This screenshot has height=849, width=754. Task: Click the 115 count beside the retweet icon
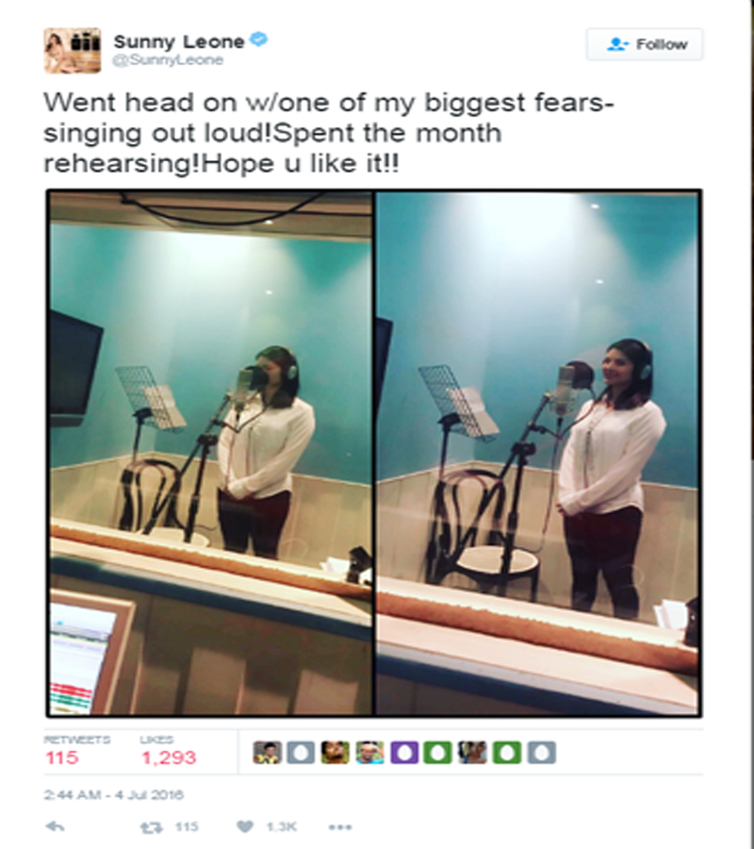[187, 826]
